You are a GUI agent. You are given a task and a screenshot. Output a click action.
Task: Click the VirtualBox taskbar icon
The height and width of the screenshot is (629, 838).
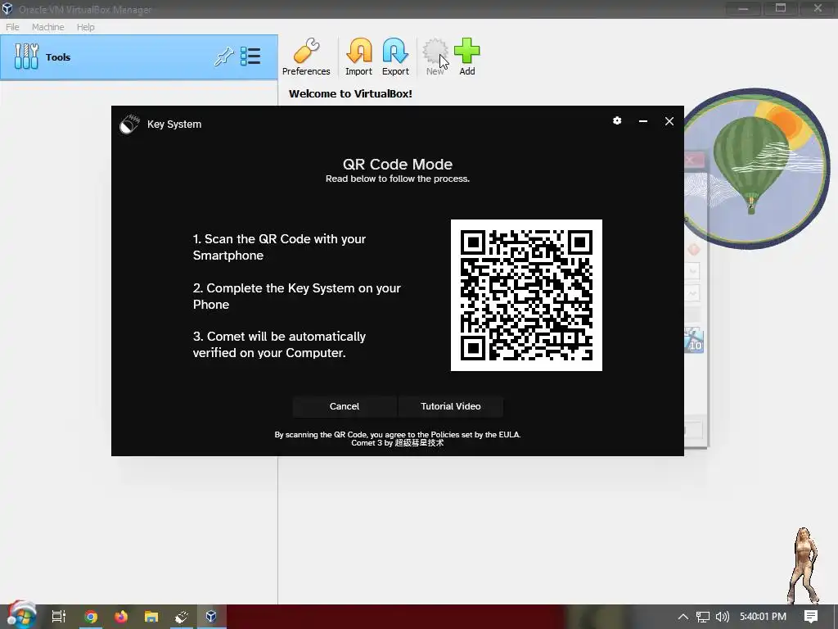tap(211, 616)
